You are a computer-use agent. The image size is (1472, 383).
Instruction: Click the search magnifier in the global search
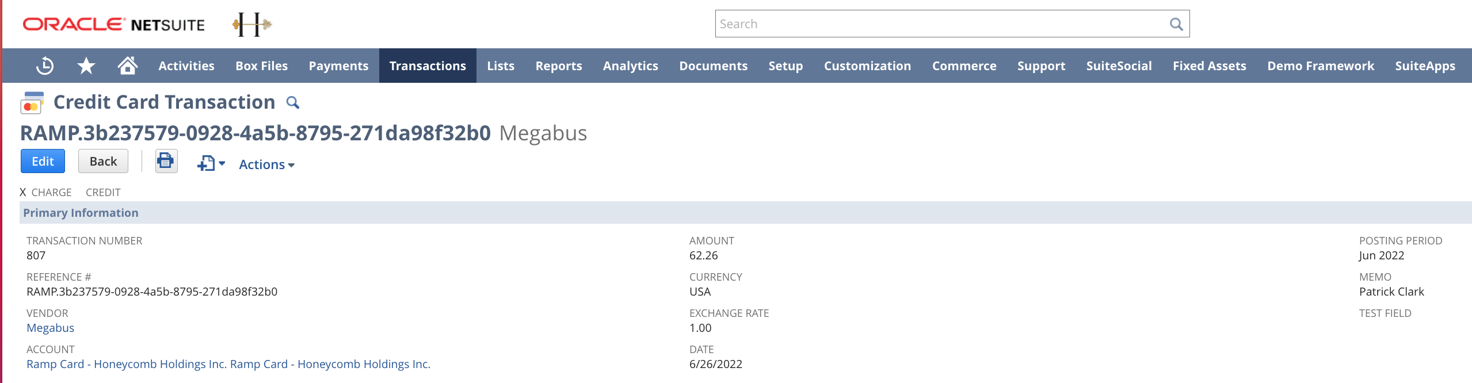1176,24
